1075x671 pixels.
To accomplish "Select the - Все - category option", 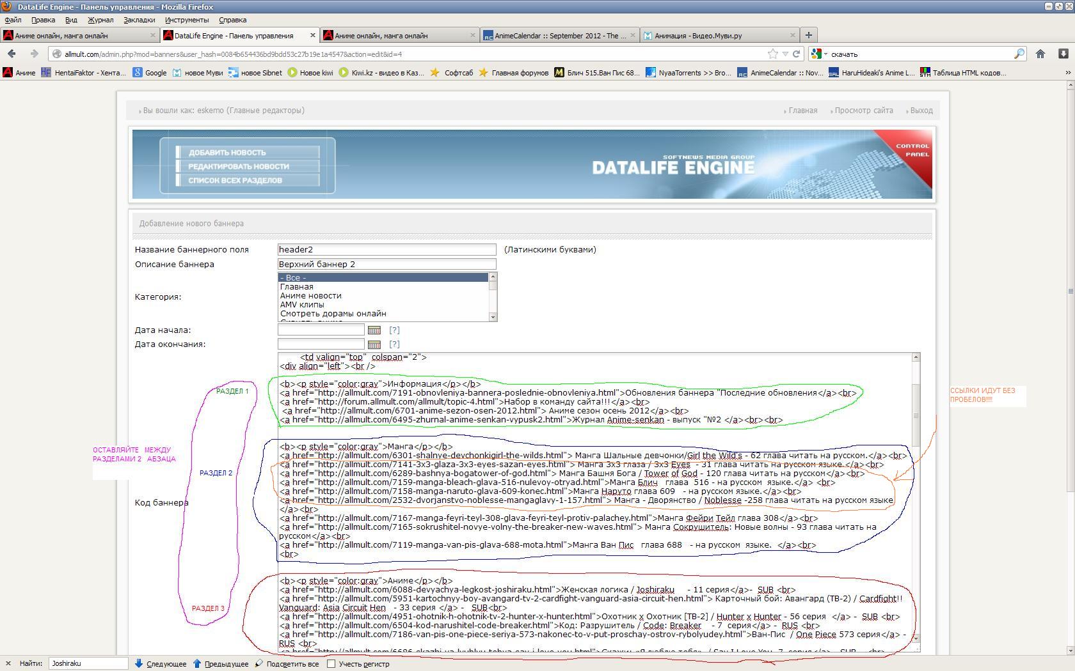I will [x=383, y=278].
